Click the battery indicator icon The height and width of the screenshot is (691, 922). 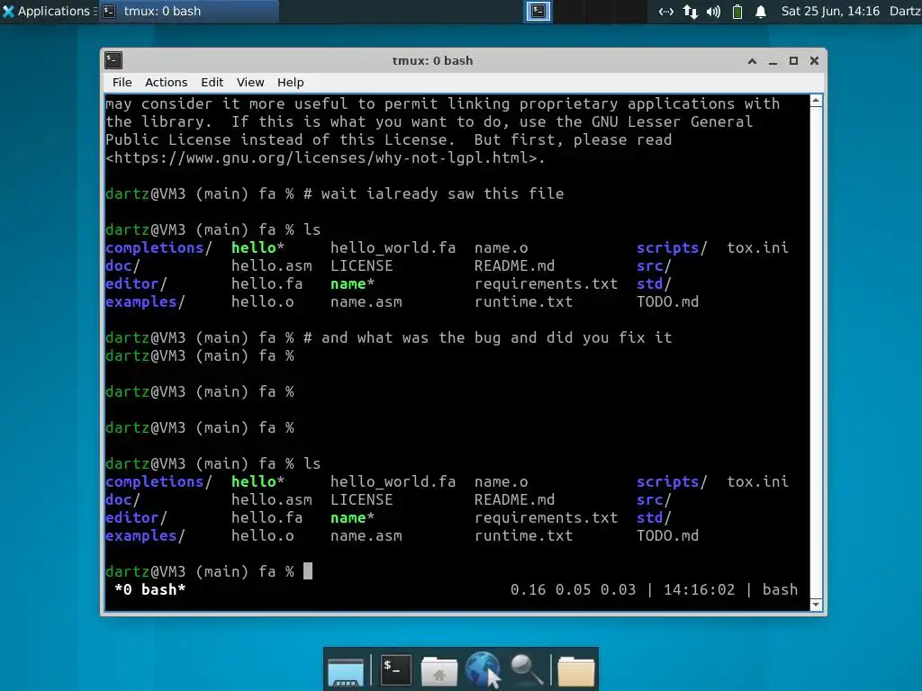(x=737, y=11)
